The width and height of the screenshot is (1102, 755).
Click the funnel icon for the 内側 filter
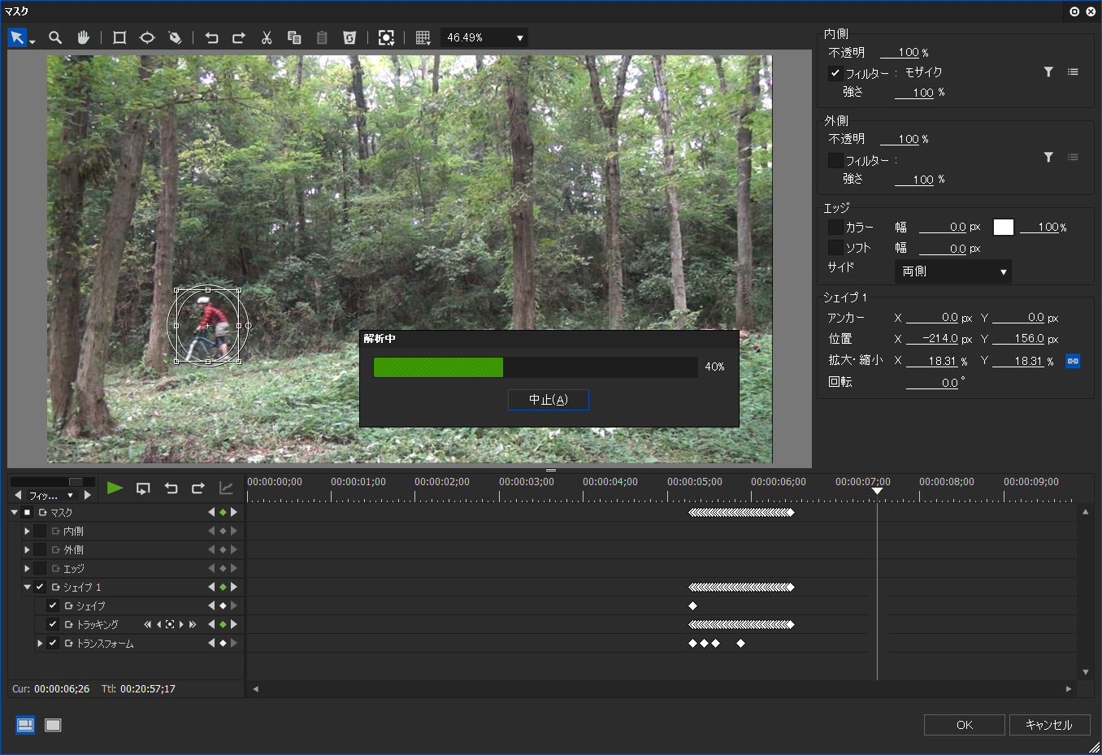[x=1048, y=72]
